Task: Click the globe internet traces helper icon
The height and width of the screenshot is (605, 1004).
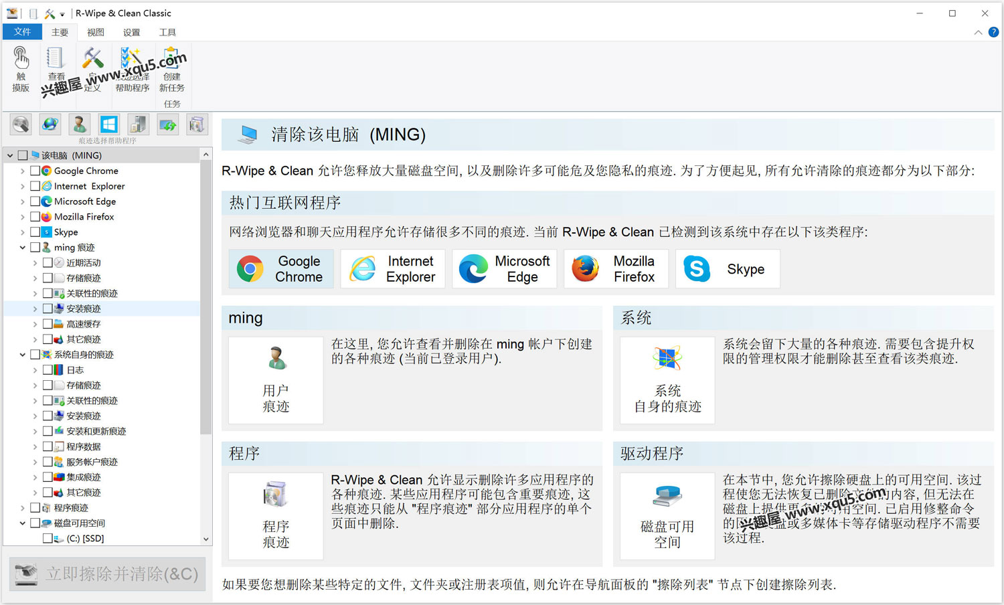Action: click(x=50, y=124)
